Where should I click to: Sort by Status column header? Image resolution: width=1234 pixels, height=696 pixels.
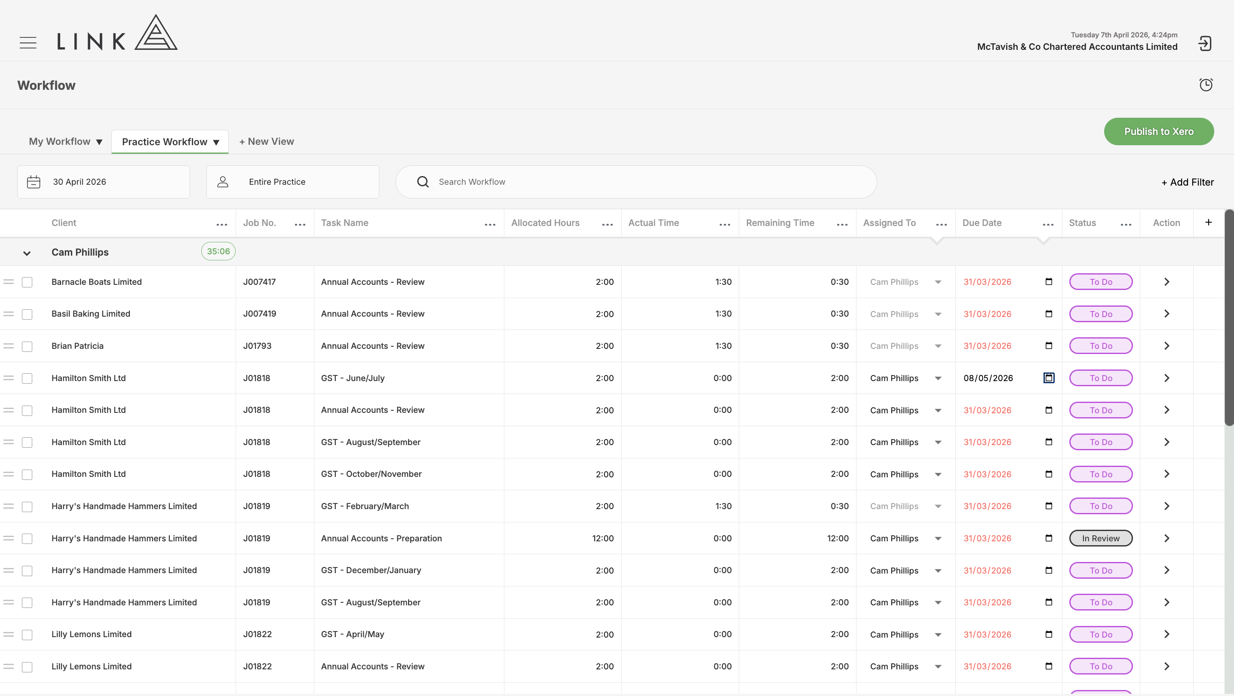pos(1082,223)
